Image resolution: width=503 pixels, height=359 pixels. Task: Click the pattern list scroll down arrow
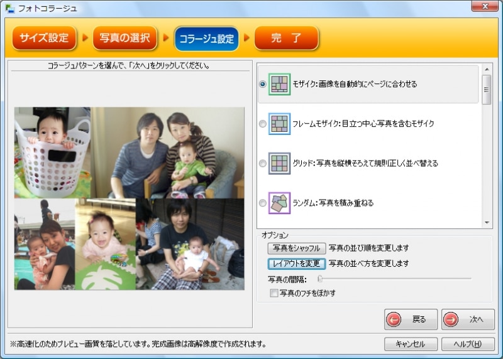487,222
